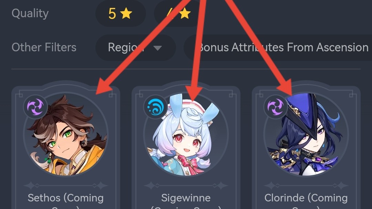Click Clorinde's Electro element icon

click(276, 107)
